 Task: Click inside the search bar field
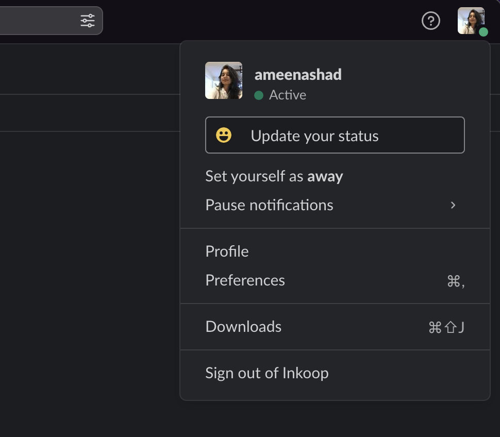(38, 21)
